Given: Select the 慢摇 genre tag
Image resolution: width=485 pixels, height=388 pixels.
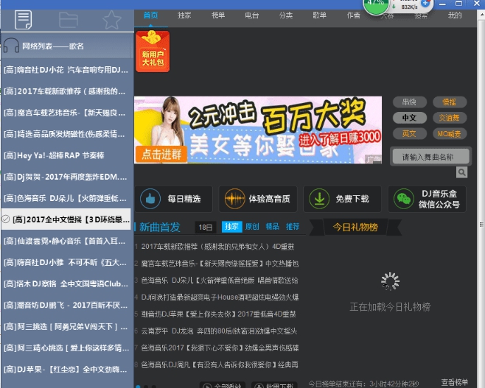Looking at the screenshot, I should (x=450, y=102).
